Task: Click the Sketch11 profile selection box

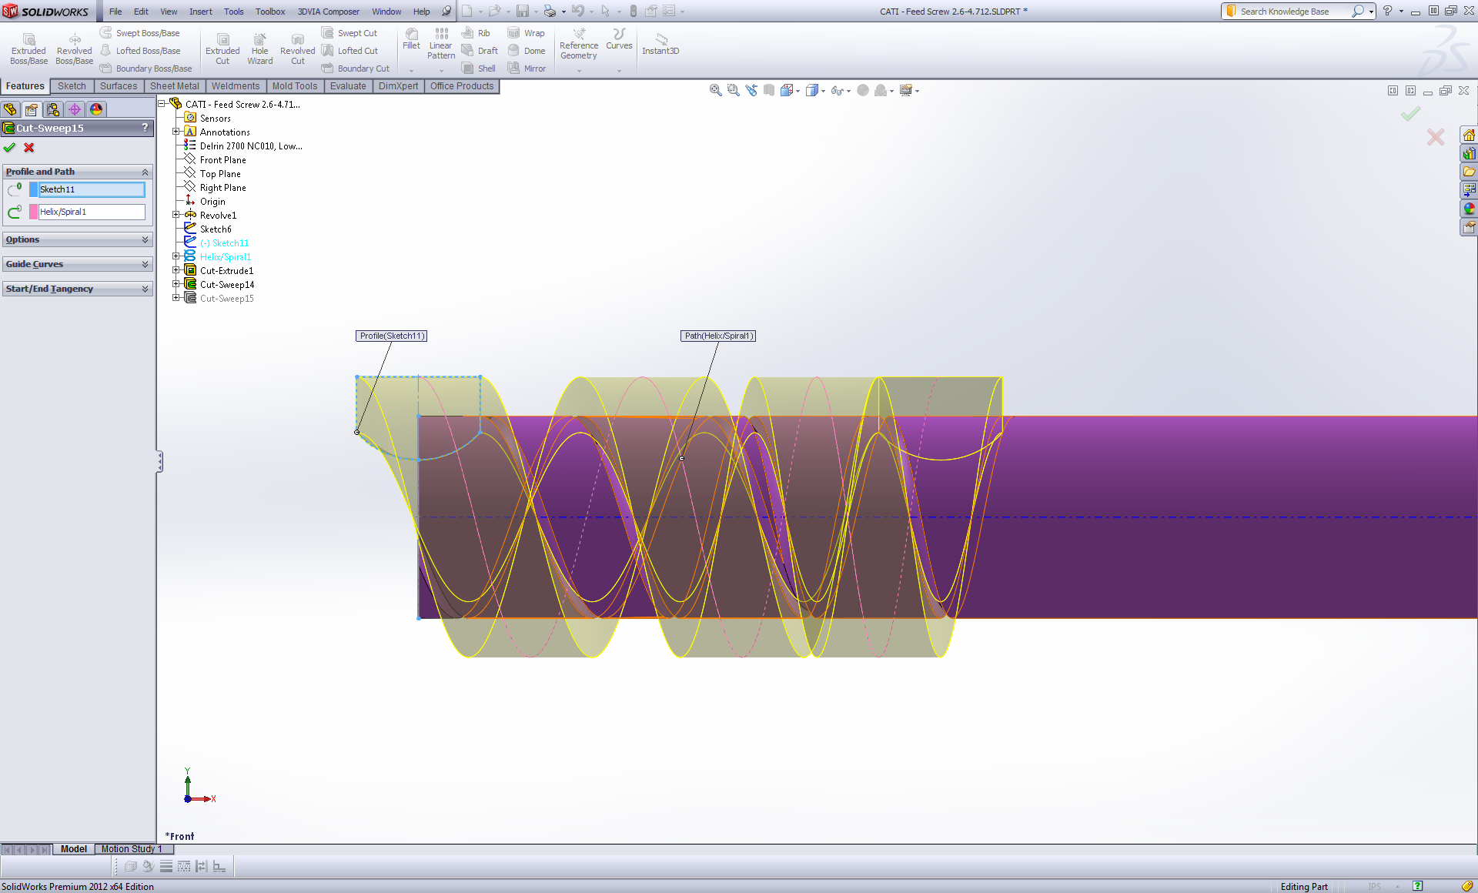Action: pyautogui.click(x=92, y=189)
